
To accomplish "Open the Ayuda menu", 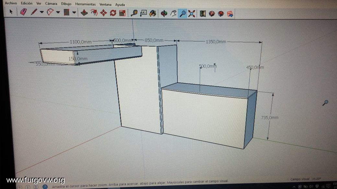I will click(120, 5).
